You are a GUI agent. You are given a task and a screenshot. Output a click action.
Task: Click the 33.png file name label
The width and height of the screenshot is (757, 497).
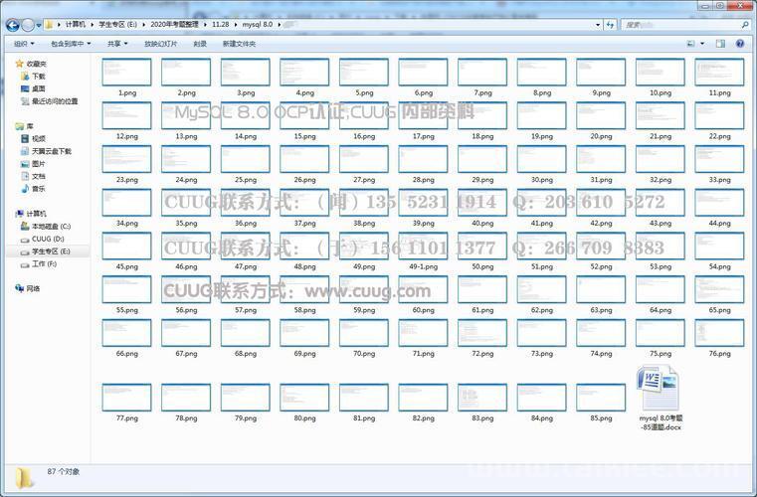point(720,180)
